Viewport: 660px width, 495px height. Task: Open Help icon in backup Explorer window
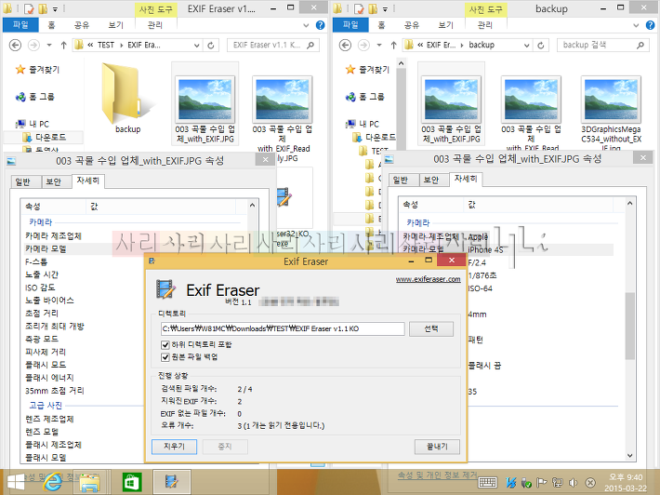click(651, 25)
